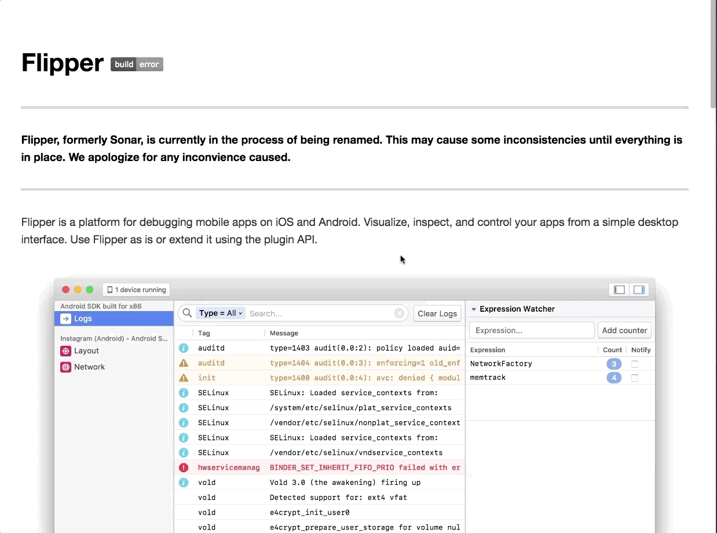Select 'Detected support for: ext4 vfat' row
Screen dimensions: 717x533
point(320,498)
